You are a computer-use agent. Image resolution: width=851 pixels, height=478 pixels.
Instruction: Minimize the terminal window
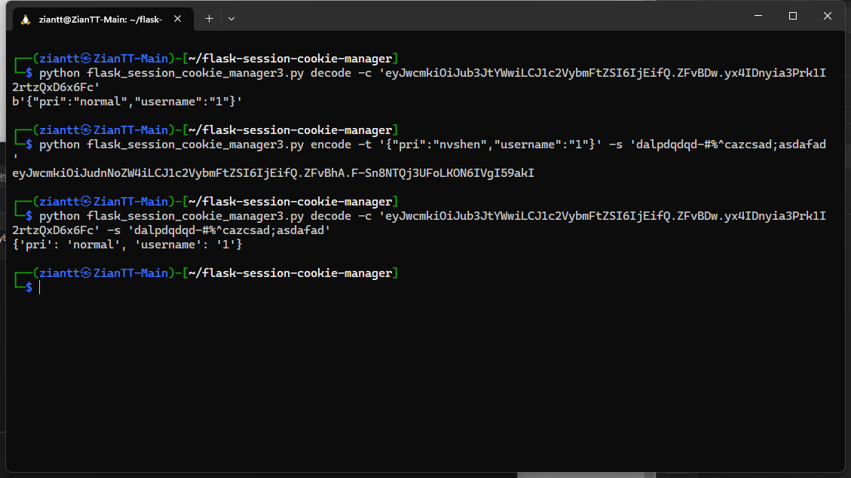(758, 16)
